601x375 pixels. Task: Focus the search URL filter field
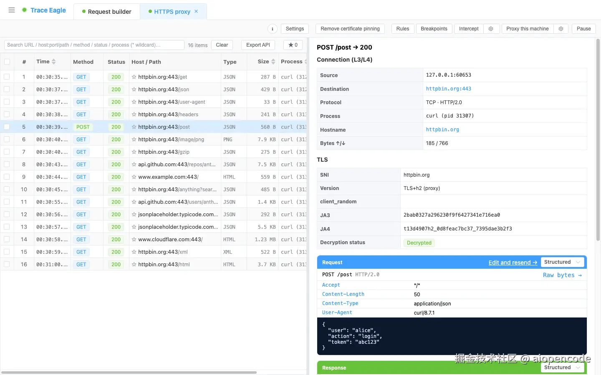pyautogui.click(x=94, y=45)
